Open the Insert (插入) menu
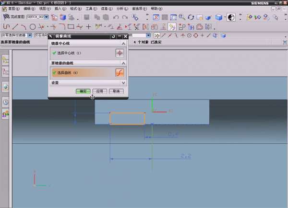Screen dimensions: 288x208 pyautogui.click(x=58, y=9)
